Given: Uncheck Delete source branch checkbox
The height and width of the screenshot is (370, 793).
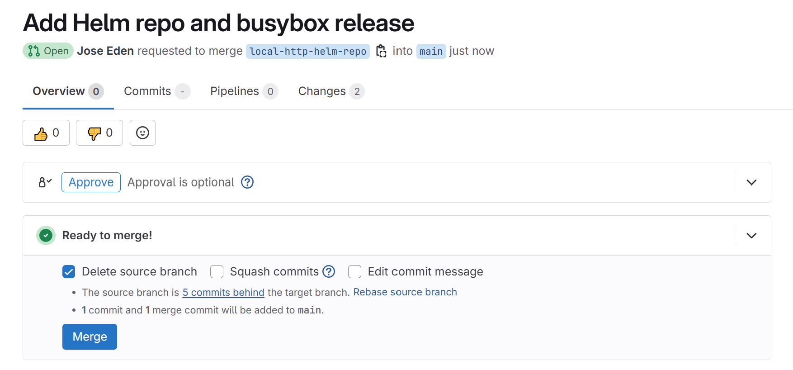Looking at the screenshot, I should [69, 271].
